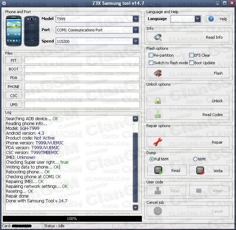Click the 'Status : Idle' status bar text
The image size is (236, 230).
(x=54, y=226)
